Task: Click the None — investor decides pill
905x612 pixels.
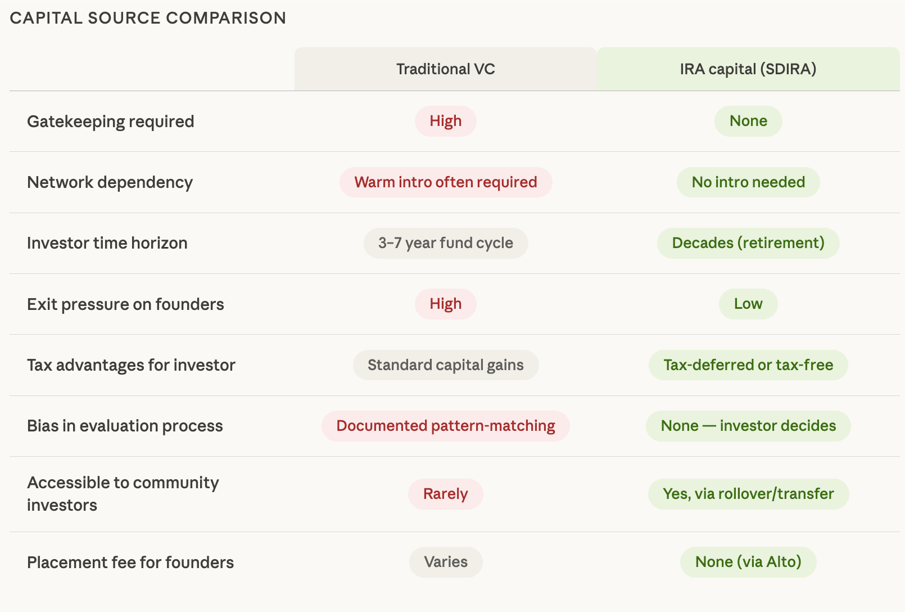Action: coord(748,426)
